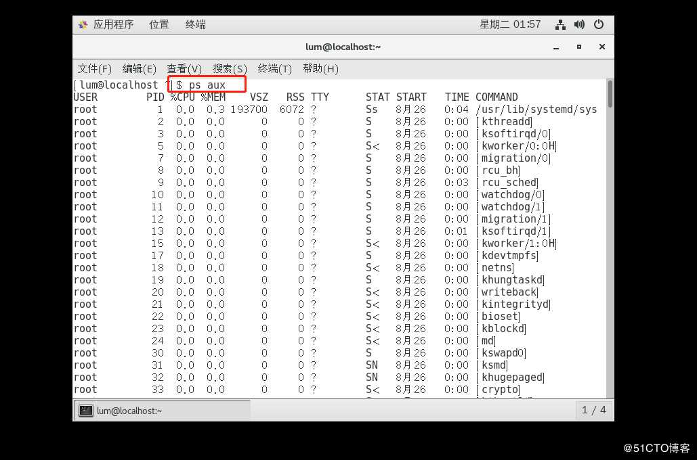Open the 查看(V) menu
The height and width of the screenshot is (460, 697).
[x=184, y=69]
